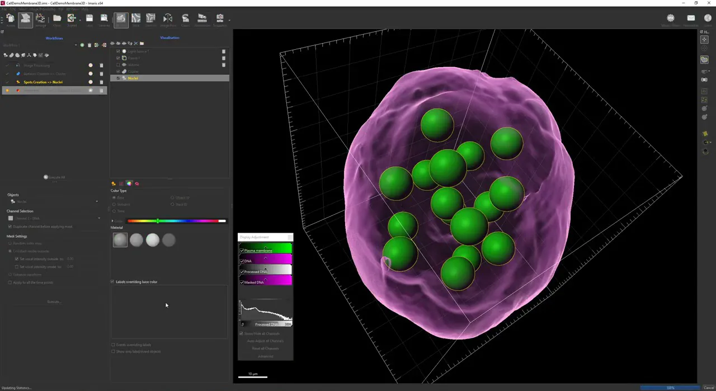Click the Execute All button
Screen dimensions: 716x391
click(54, 177)
